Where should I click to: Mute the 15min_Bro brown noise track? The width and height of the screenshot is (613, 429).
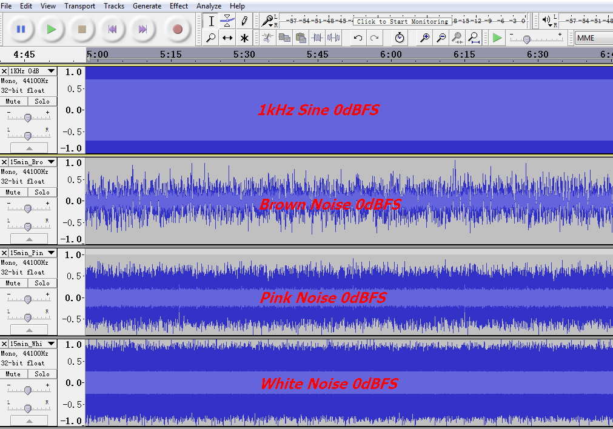point(13,192)
